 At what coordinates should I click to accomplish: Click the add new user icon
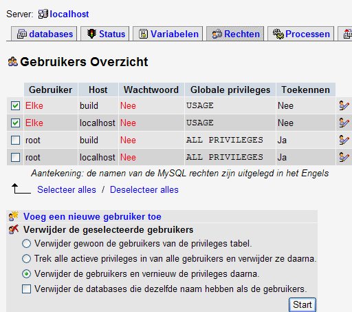point(13,216)
